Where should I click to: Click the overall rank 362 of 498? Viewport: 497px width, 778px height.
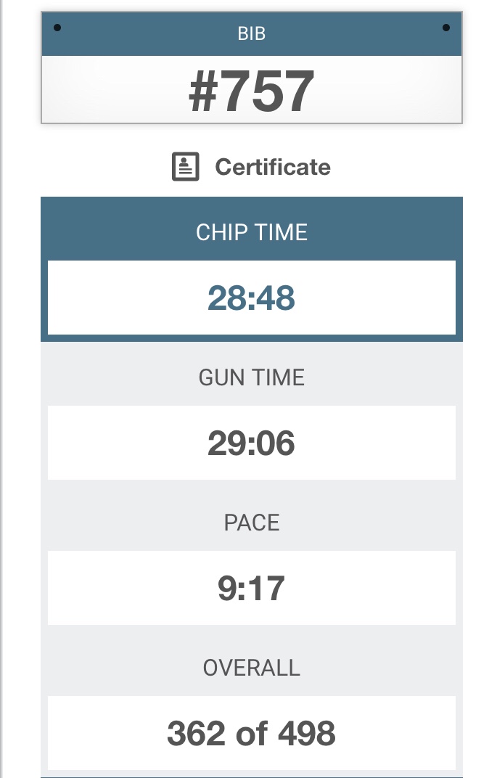251,733
